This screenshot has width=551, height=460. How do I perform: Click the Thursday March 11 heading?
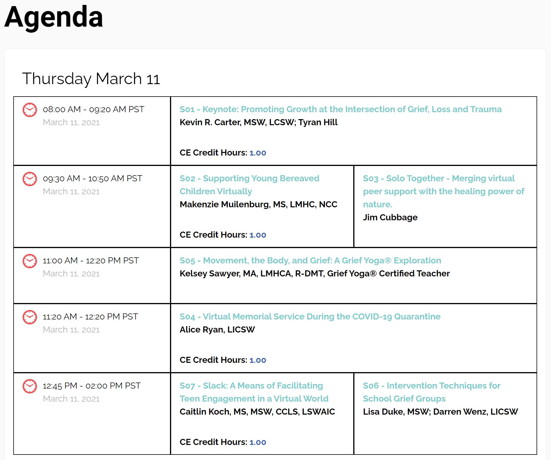91,79
